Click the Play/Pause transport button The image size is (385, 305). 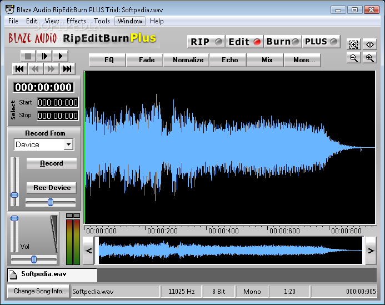coord(44,56)
